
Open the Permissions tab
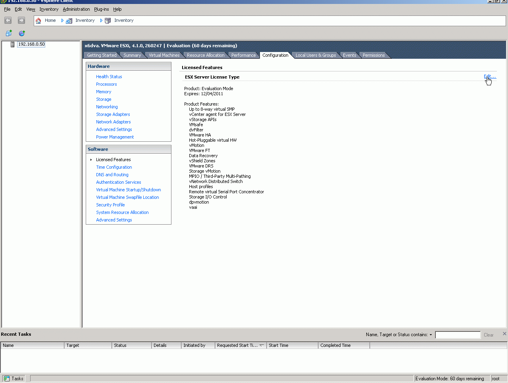point(373,55)
